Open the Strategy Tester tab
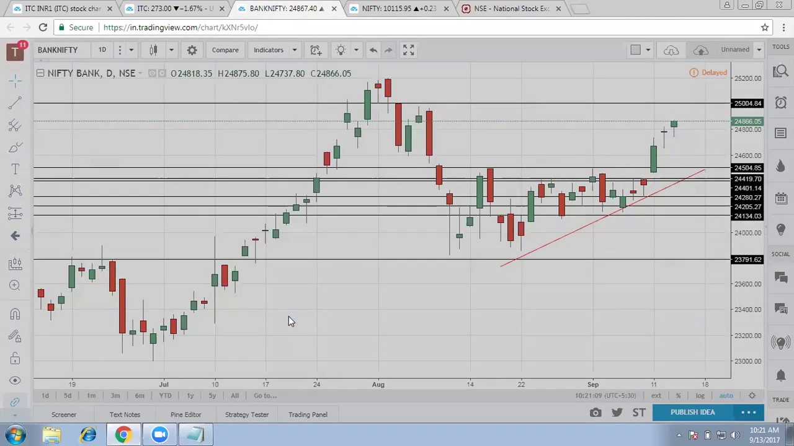794x446 pixels. [x=247, y=415]
